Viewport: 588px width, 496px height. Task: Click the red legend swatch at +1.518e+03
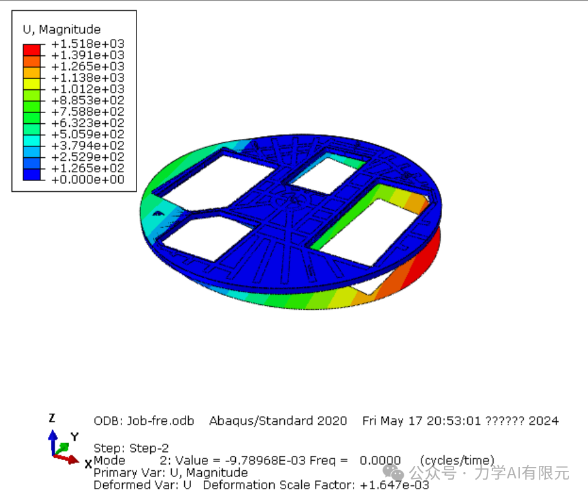31,50
